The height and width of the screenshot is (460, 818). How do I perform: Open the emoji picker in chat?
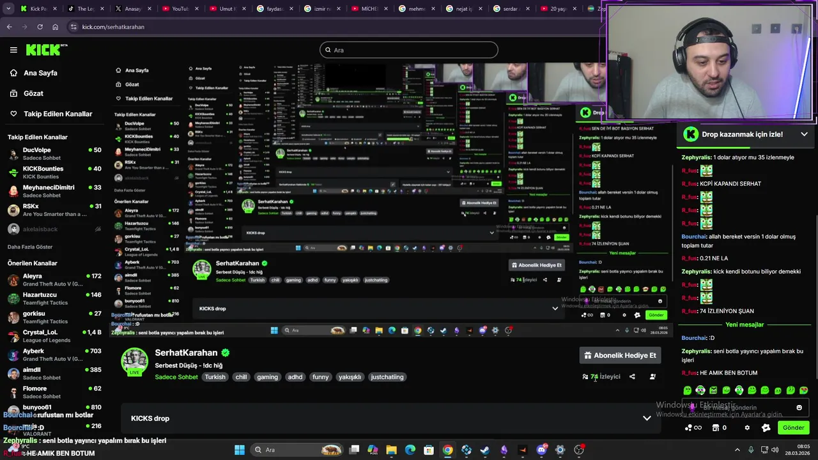[x=799, y=408]
